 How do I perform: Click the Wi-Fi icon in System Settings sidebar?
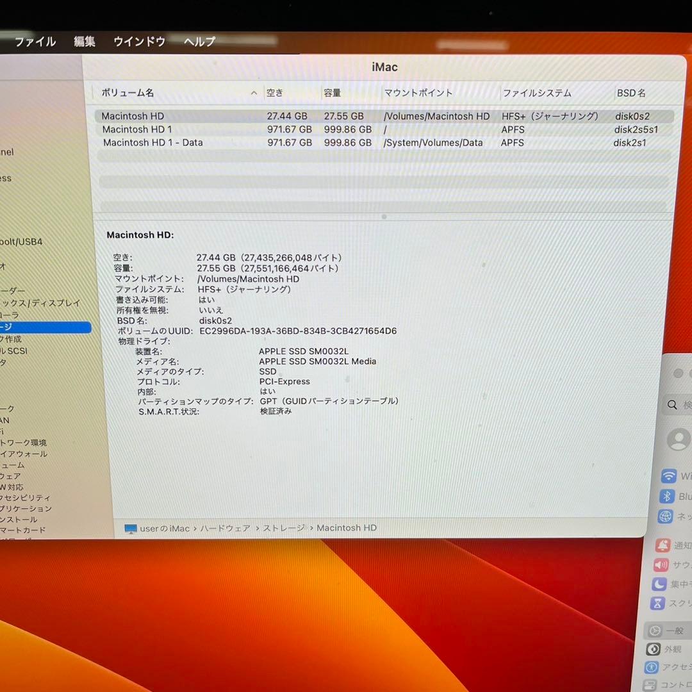[668, 476]
